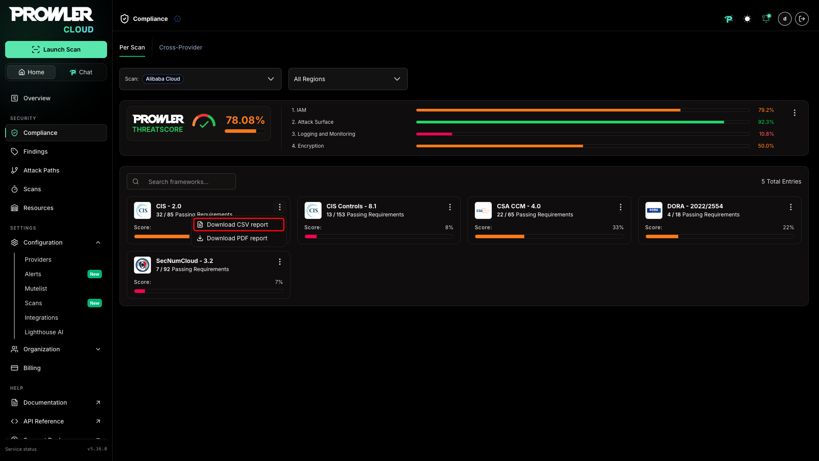The height and width of the screenshot is (461, 819).
Task: Select Download PDF report
Action: [x=239, y=238]
